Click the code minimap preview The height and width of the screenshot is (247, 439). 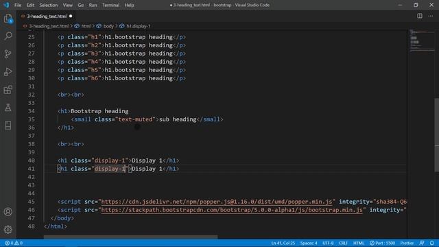pos(422,40)
